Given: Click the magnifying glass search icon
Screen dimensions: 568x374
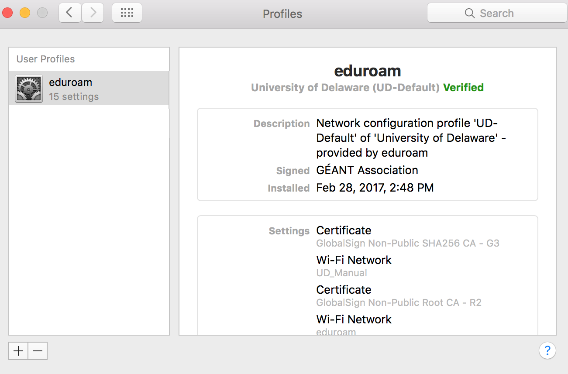Looking at the screenshot, I should coord(470,14).
